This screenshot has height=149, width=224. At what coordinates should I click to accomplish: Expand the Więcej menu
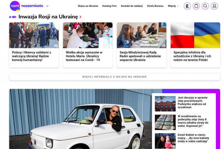pos(173,6)
